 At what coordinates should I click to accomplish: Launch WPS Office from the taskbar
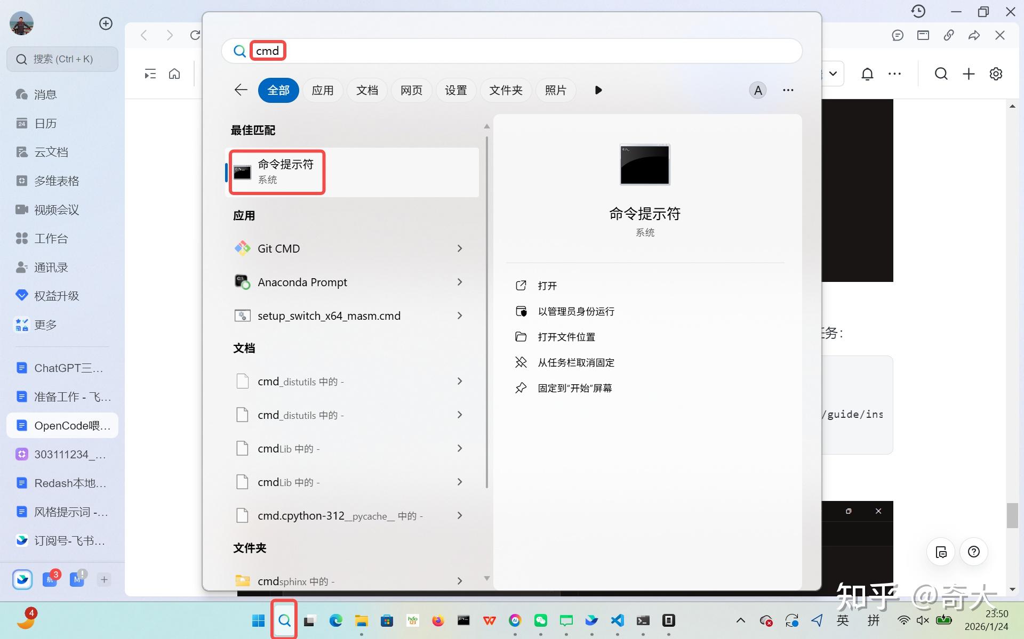tap(489, 620)
